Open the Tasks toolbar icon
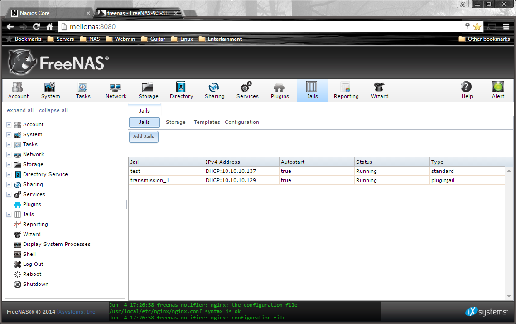This screenshot has height=324, width=516. (83, 90)
